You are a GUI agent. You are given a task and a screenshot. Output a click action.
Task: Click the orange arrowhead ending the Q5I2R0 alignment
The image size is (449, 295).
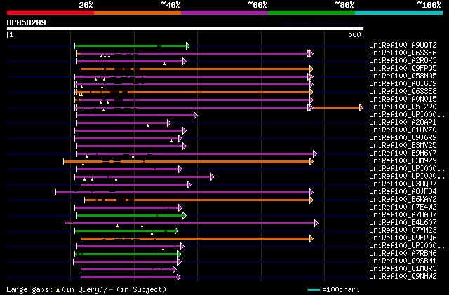point(361,108)
